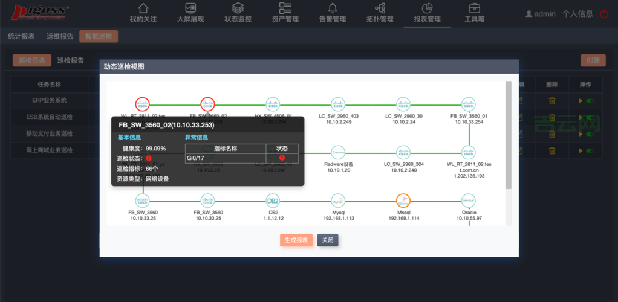
Task: Run the ESB系统自动巡检 task with play icon
Action: (581, 117)
